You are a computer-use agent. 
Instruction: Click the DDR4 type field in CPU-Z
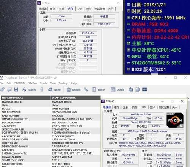(x=61, y=16)
